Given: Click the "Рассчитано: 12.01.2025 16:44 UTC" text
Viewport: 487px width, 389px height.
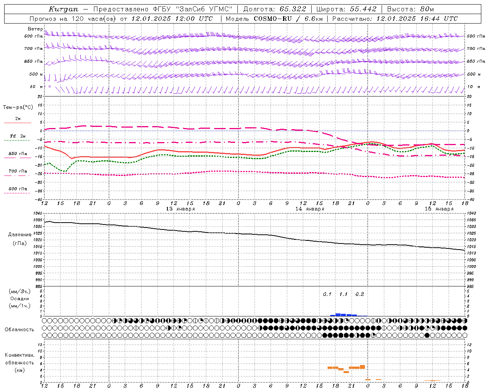Looking at the screenshot, I should click(x=395, y=19).
